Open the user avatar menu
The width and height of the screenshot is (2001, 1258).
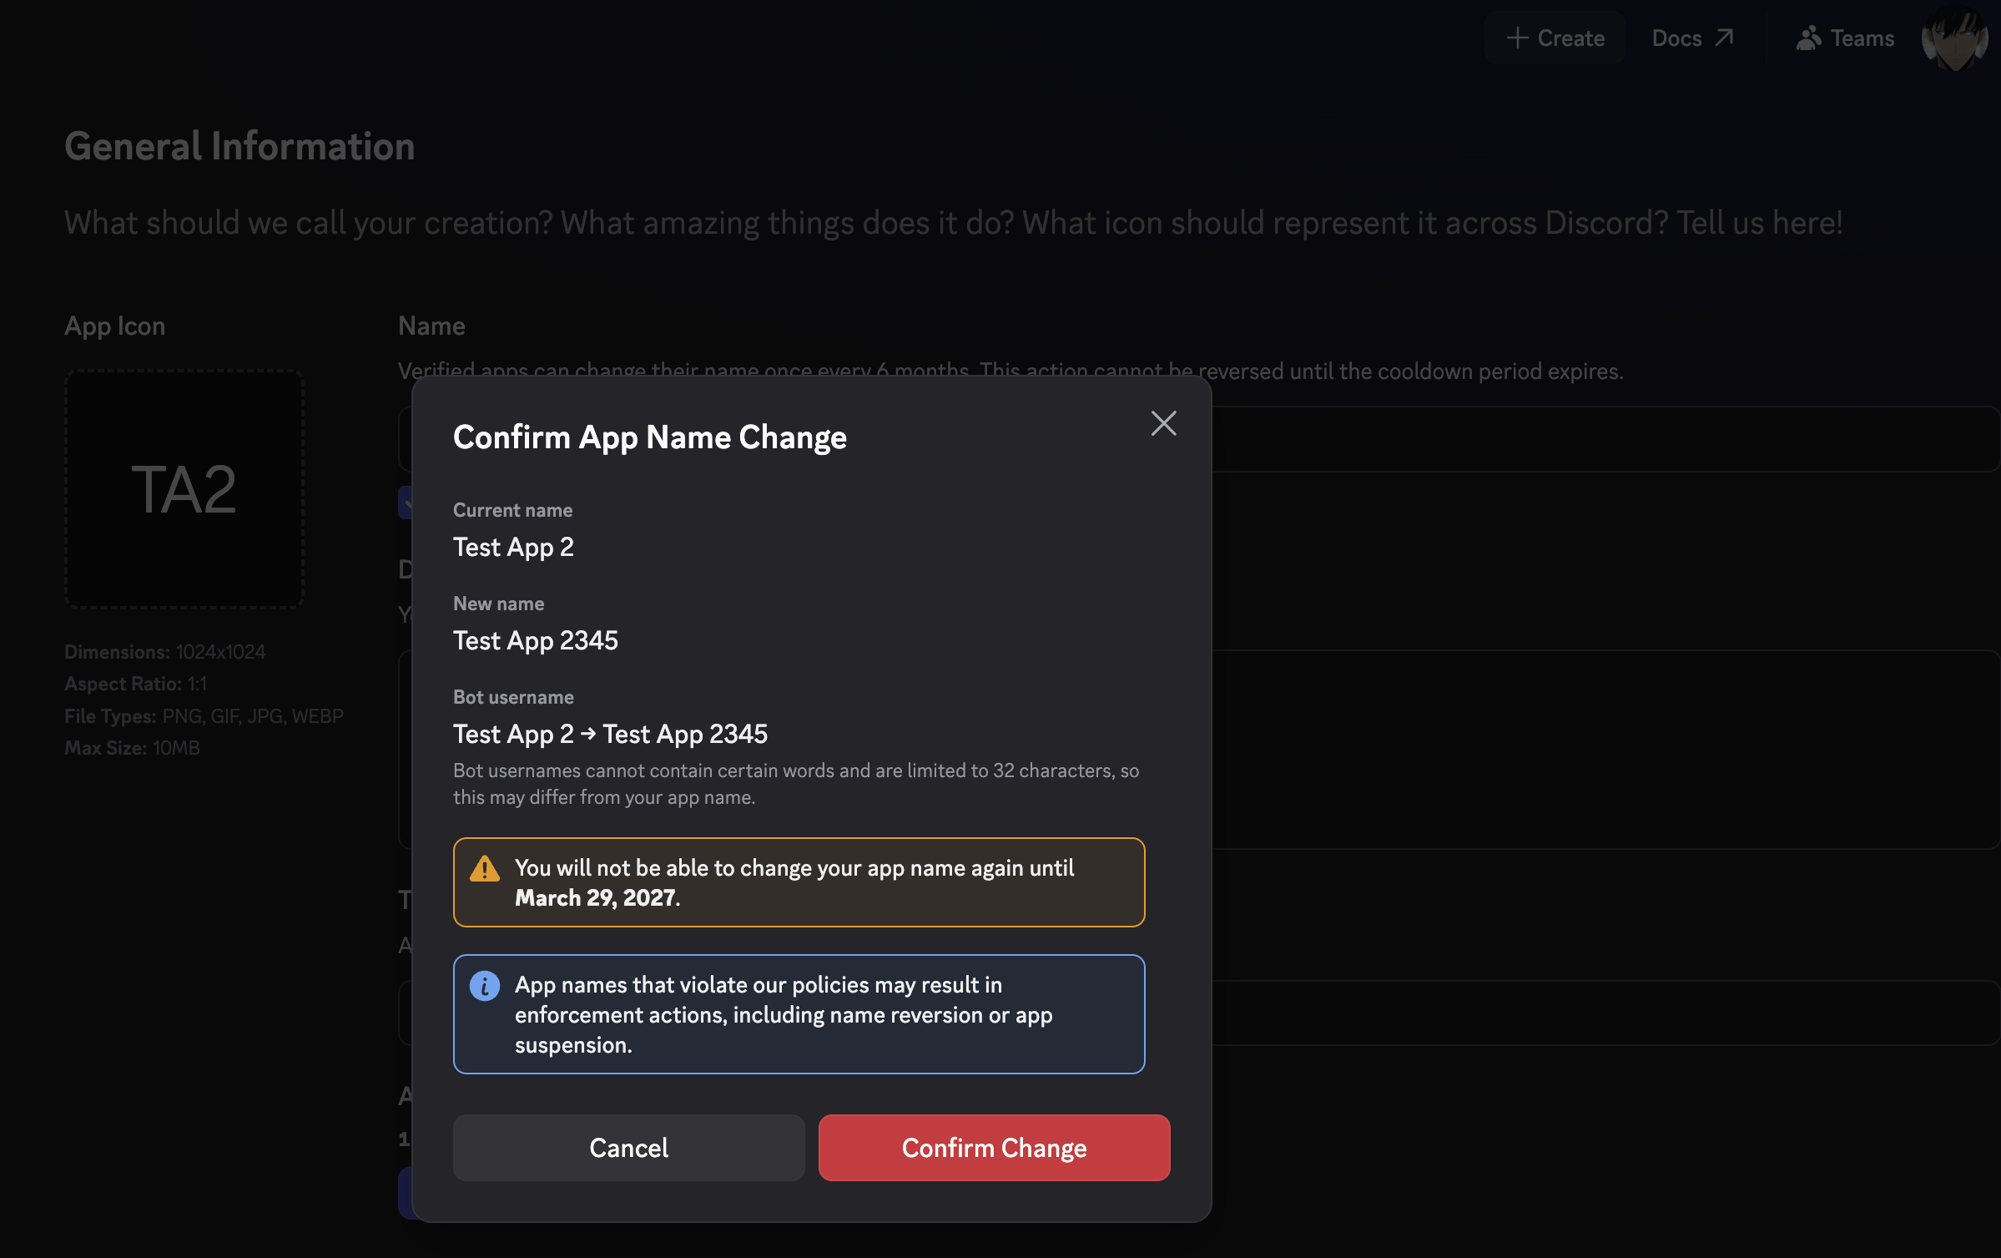1954,38
